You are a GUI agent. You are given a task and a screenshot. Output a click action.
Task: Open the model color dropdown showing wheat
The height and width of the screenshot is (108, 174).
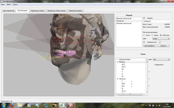pyautogui.click(x=161, y=38)
